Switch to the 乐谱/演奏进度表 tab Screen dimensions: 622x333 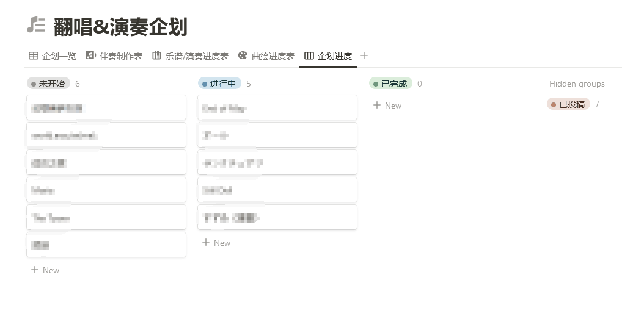click(x=191, y=56)
